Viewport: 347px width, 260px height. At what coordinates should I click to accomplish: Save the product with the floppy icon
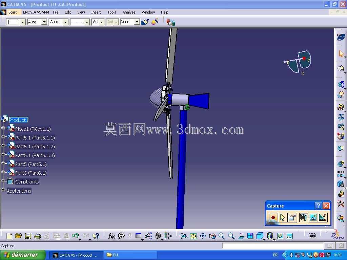pyautogui.click(x=28, y=236)
